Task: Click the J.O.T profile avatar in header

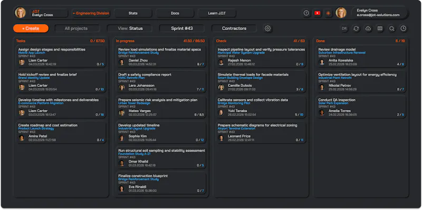Action: click(20, 13)
